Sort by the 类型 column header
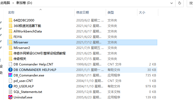The image size is (193, 100). point(111,13)
